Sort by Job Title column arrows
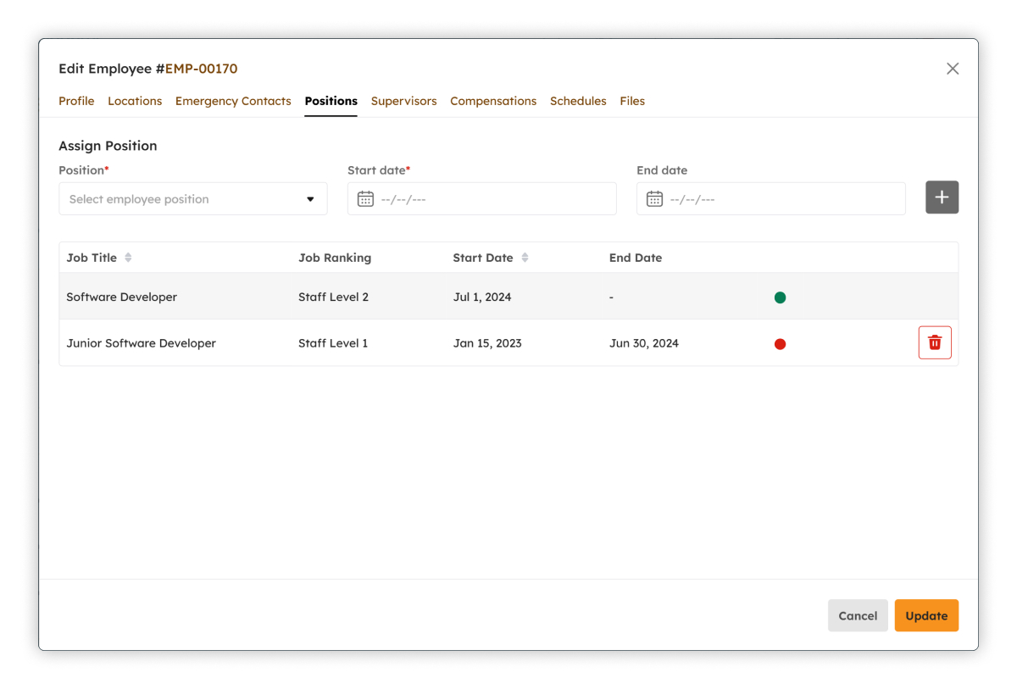Image resolution: width=1017 pixels, height=689 pixels. [128, 258]
